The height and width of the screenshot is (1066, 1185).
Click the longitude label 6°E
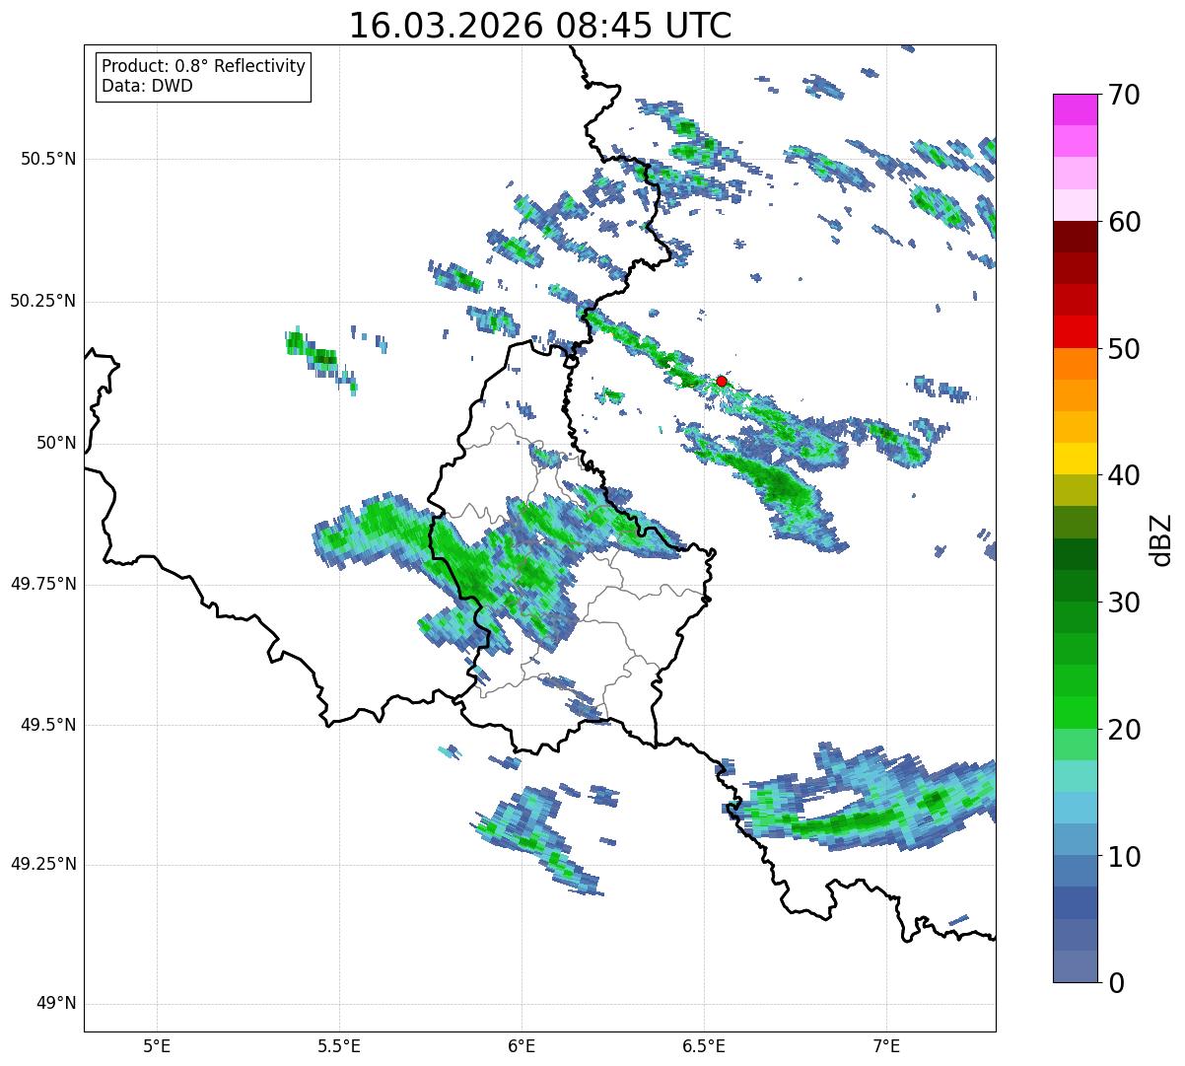tap(522, 1047)
